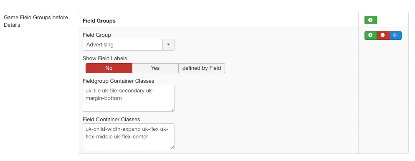Click the 'Field Container Classes' label
415x161 pixels.
[x=111, y=119]
